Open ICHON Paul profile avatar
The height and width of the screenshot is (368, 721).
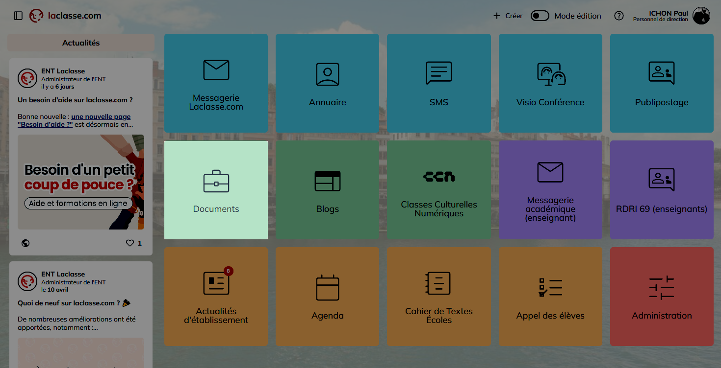(701, 16)
